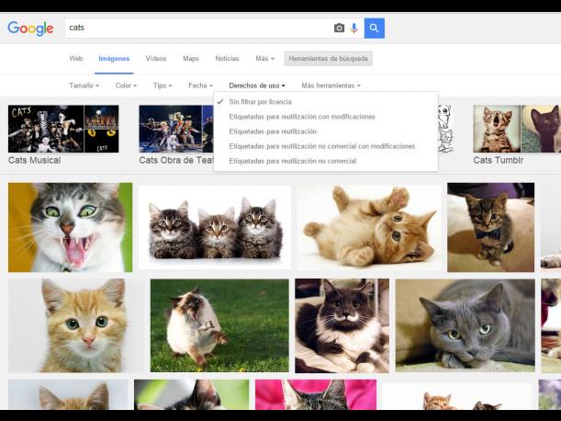Click the Google logo
Screen dimensions: 561x421
pos(30,28)
